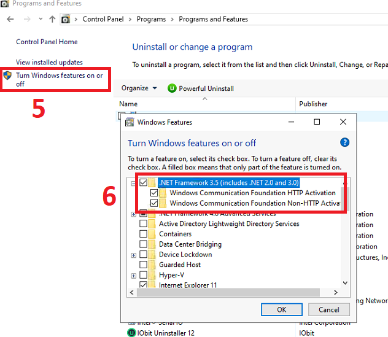Image resolution: width=388 pixels, height=337 pixels.
Task: Sort by the Publisher column header
Action: [x=313, y=104]
